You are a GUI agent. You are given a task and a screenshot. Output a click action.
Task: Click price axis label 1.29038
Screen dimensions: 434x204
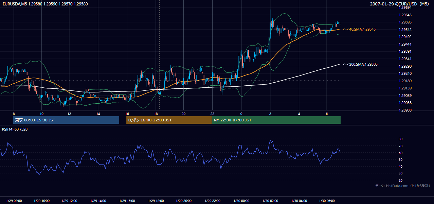coord(405,103)
